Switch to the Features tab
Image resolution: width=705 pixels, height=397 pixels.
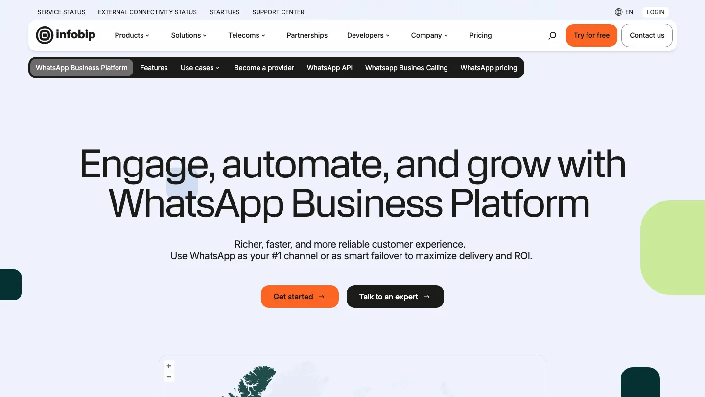coord(154,68)
